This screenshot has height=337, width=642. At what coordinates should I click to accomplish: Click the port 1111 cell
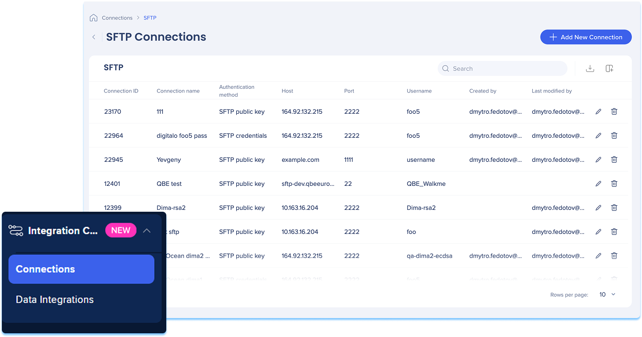349,159
